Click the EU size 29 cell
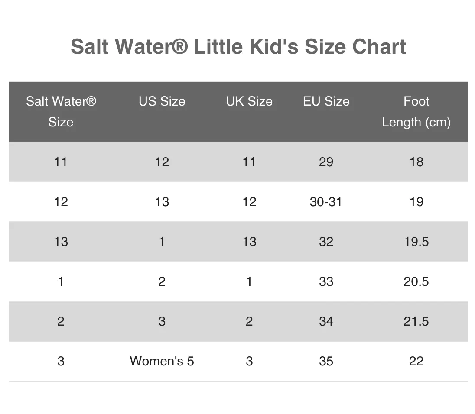 pyautogui.click(x=326, y=162)
